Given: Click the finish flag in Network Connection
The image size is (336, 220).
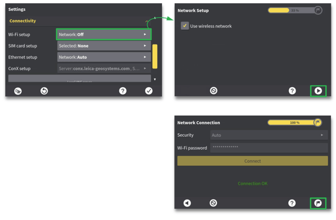Looking at the screenshot, I should coord(318,203).
